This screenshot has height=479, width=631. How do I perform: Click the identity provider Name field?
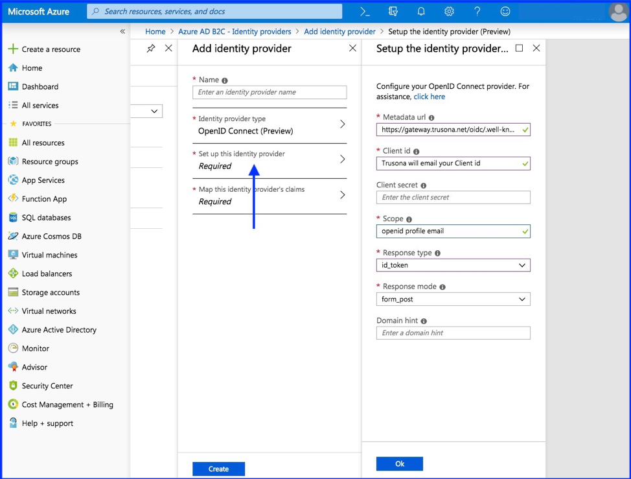click(270, 92)
